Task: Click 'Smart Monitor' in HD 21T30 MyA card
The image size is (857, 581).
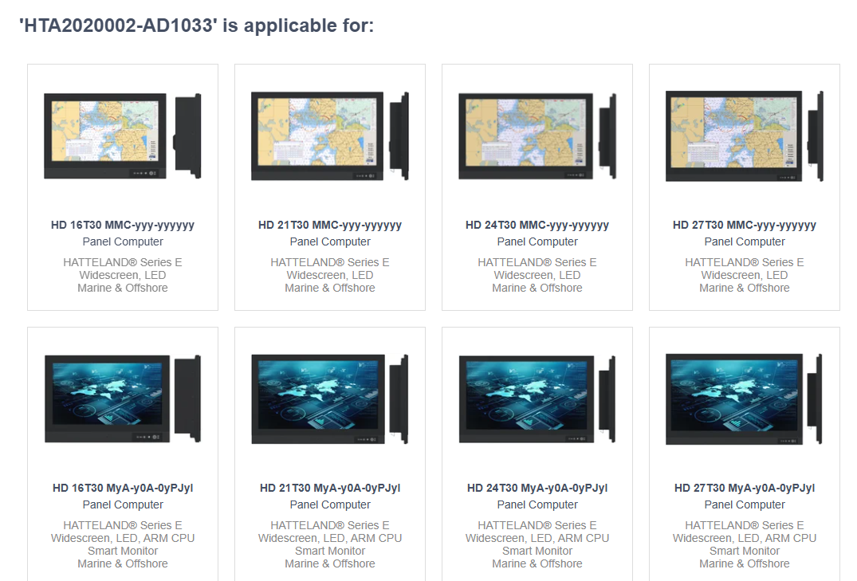Action: (329, 551)
